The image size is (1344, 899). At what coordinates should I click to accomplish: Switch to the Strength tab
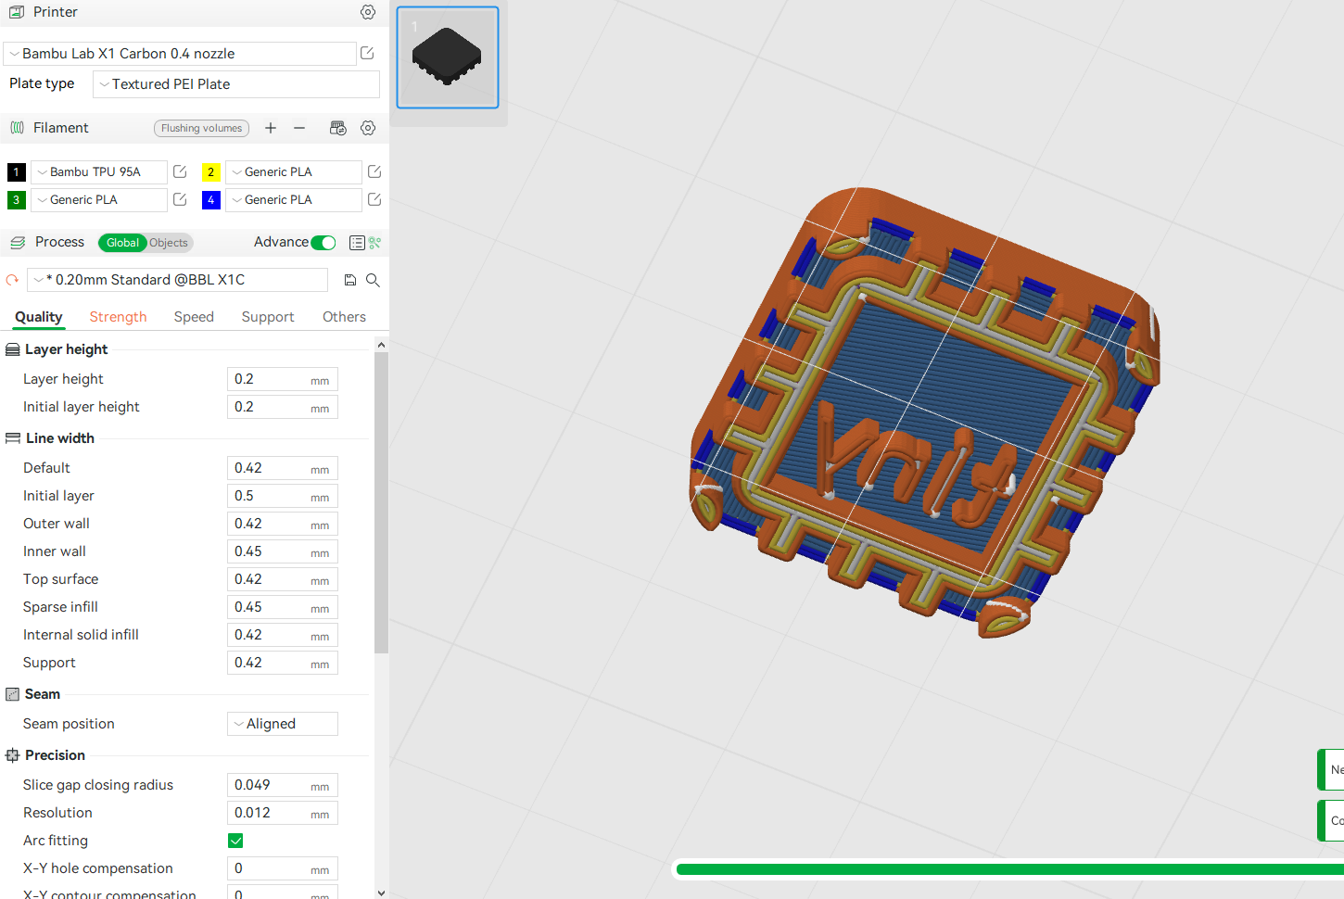point(118,317)
